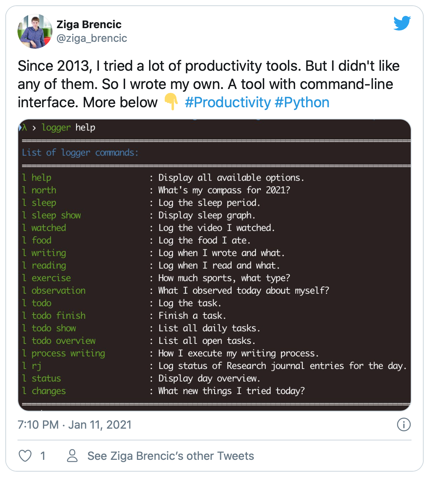Open the @ziga_brencic handle
This screenshot has width=429, height=480.
point(92,38)
